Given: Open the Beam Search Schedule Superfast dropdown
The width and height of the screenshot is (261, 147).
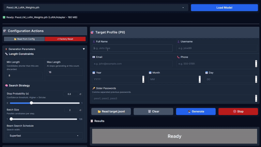Looking at the screenshot, I should tap(45, 136).
